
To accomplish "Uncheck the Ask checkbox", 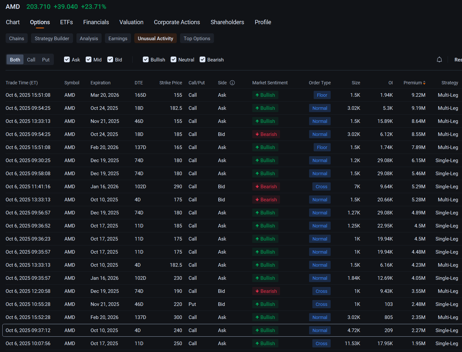I will 67,59.
